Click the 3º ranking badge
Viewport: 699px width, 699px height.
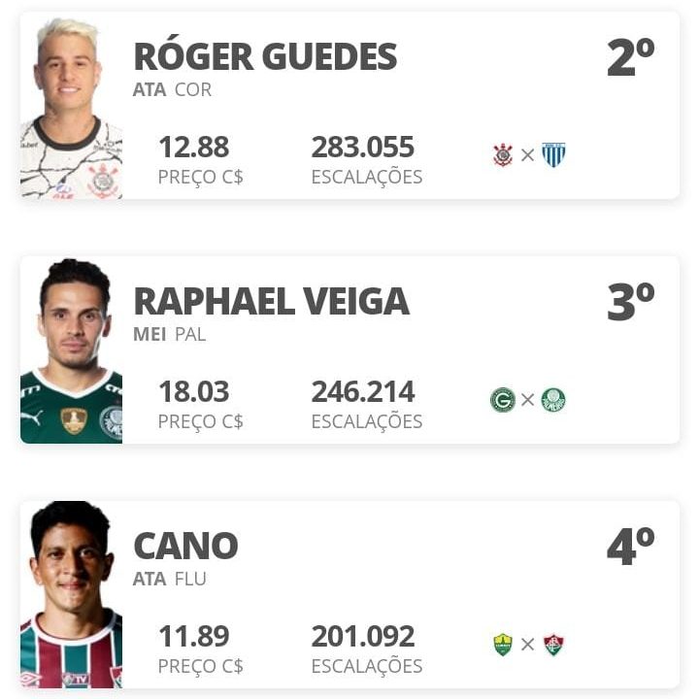(631, 302)
